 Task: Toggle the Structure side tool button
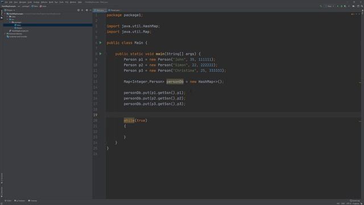pyautogui.click(x=2, y=178)
